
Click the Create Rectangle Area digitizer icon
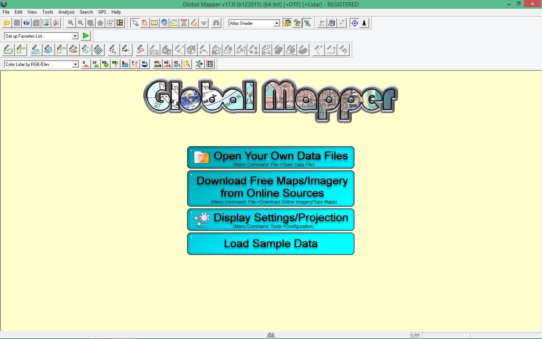click(x=21, y=50)
